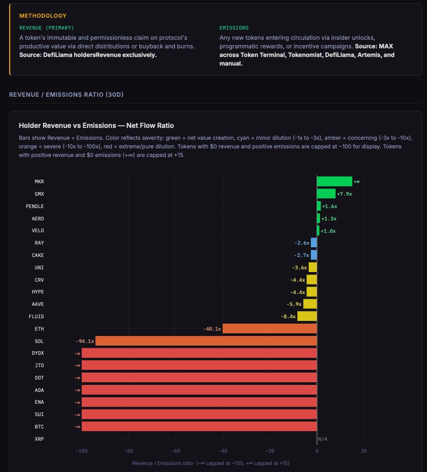427x472 pixels.
Task: Click the AERO axis label
Action: 38,219
